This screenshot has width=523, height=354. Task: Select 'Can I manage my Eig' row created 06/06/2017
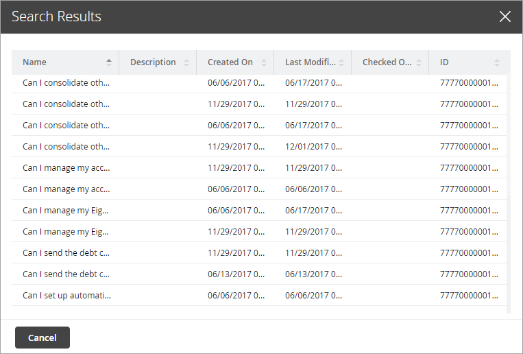click(66, 211)
